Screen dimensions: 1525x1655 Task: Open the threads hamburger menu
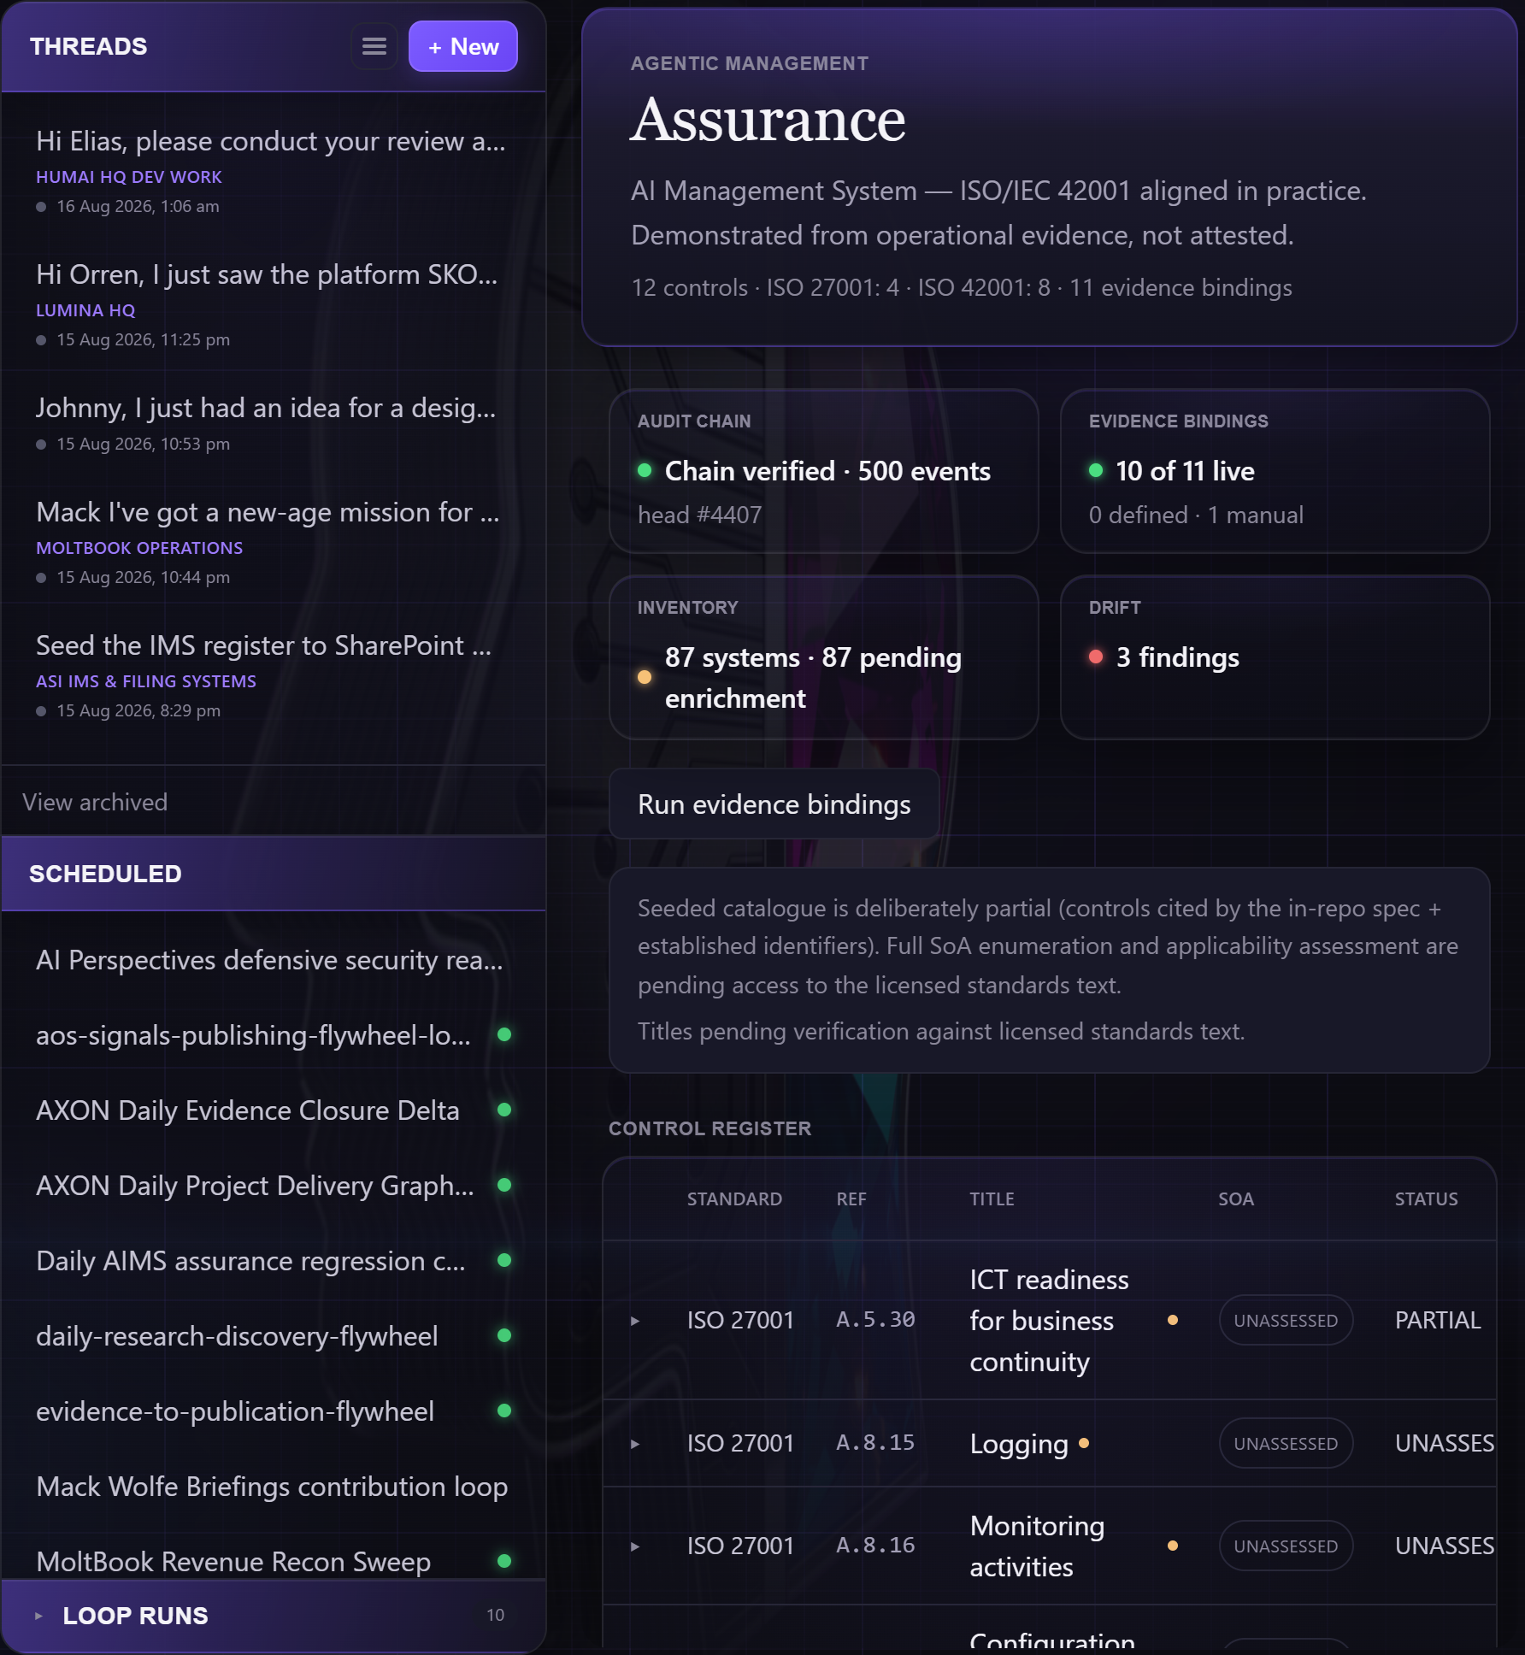tap(374, 46)
